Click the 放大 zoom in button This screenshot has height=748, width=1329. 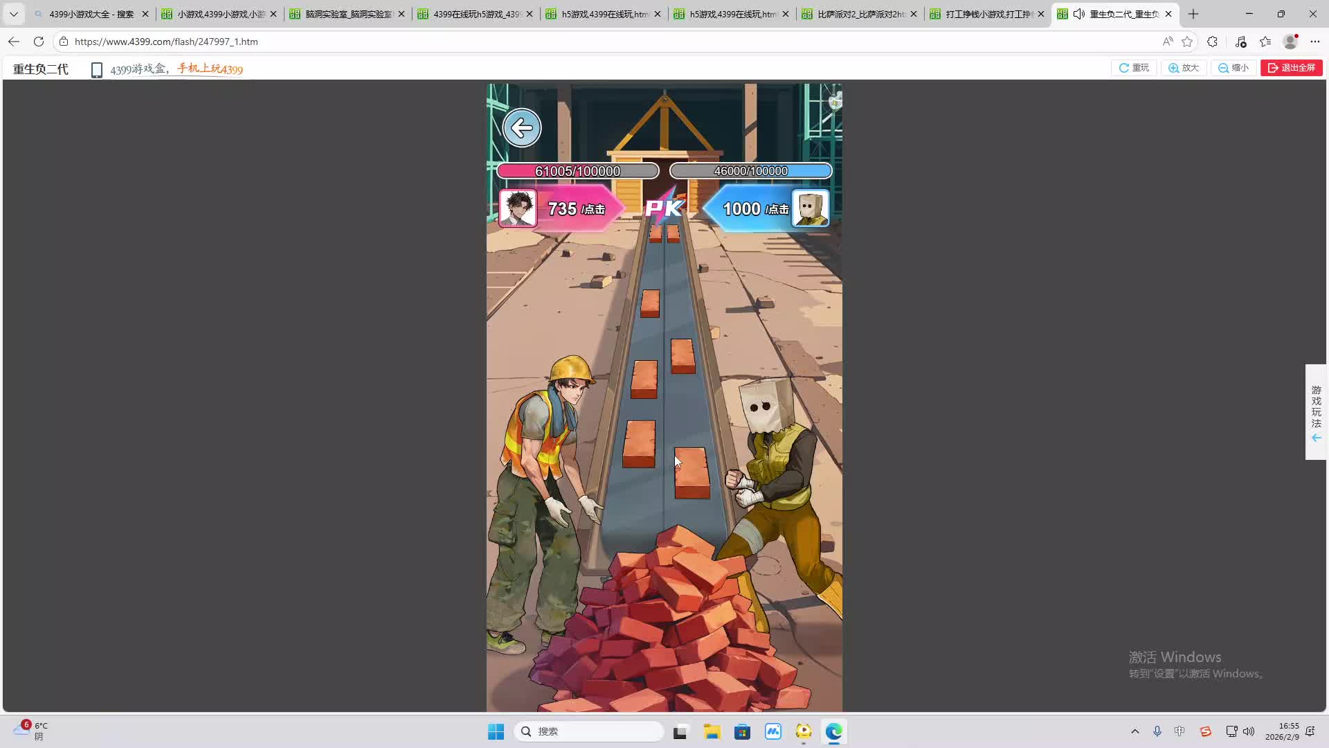[1184, 68]
